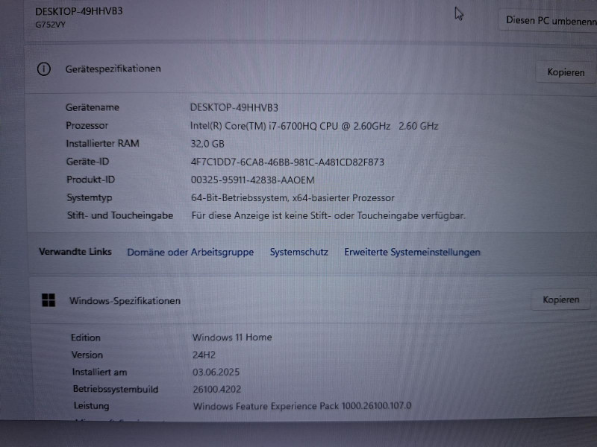Screen dimensions: 597x447
Task: Select the Stift- und Toucheingabe value text
Action: [x=328, y=215]
